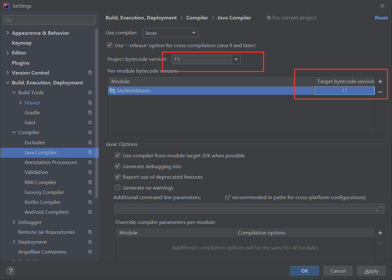
Task: Click the project-level icon beside Arquillian Containers
Action: pos(90,252)
